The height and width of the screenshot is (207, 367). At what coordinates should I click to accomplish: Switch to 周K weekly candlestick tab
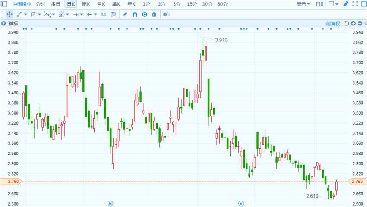click(86, 4)
